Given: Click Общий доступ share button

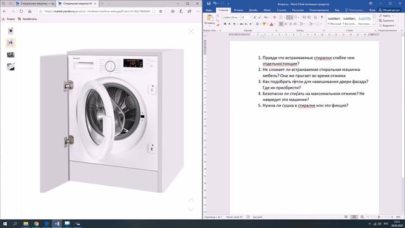Looking at the screenshot, I should (x=389, y=10).
